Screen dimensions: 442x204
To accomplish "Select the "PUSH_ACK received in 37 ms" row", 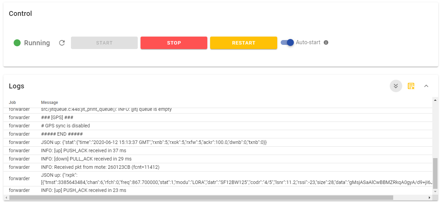I will pyautogui.click(x=83, y=150).
